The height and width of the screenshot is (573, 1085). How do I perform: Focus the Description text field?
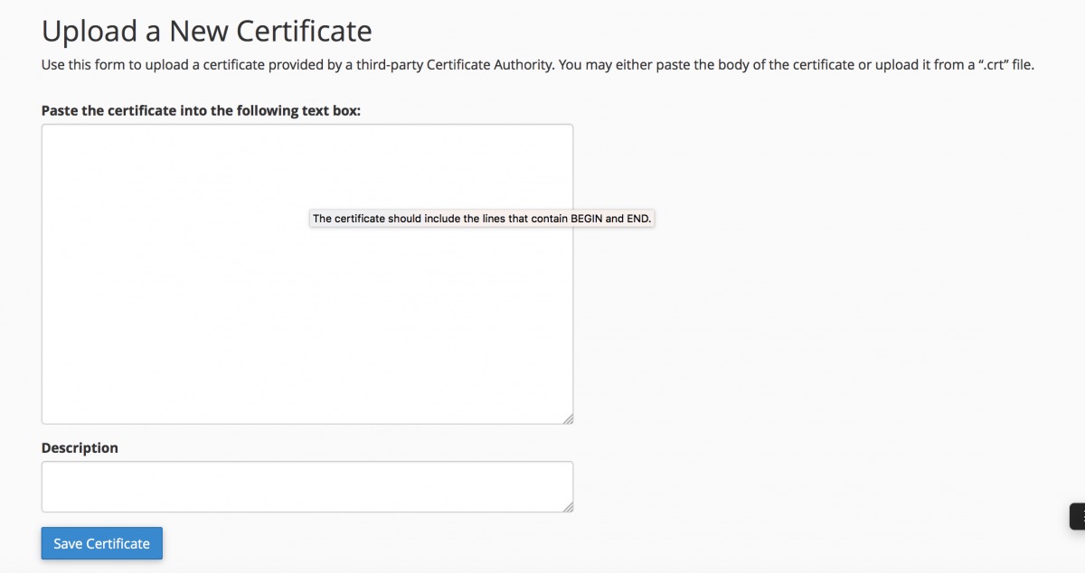click(307, 487)
